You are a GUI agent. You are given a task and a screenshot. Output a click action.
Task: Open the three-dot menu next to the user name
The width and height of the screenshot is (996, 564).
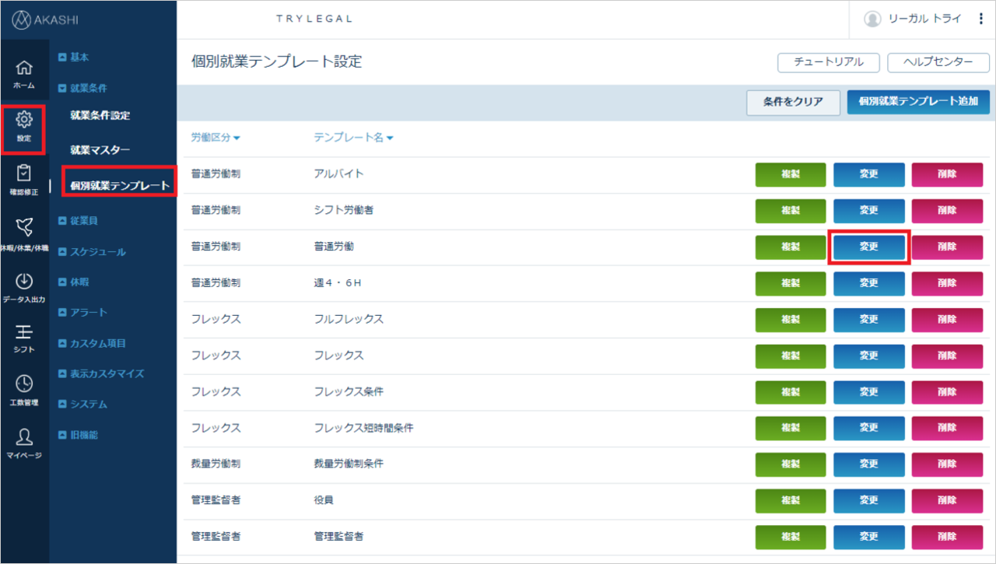click(x=980, y=19)
